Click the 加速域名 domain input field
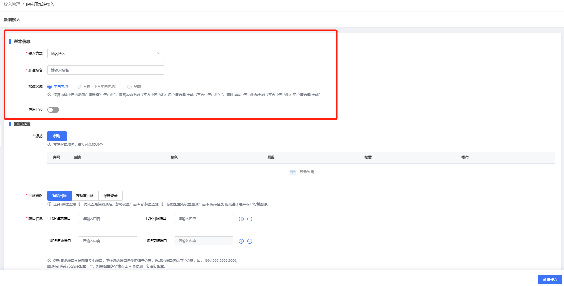 click(x=105, y=70)
